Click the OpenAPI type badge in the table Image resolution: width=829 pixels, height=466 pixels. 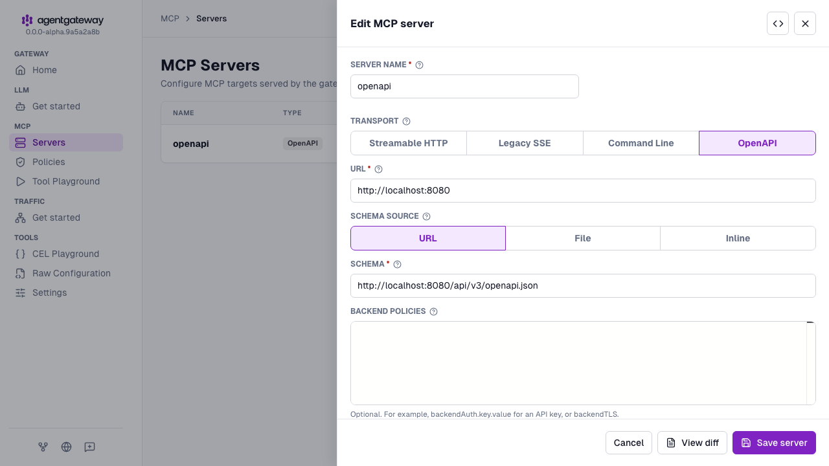302,144
